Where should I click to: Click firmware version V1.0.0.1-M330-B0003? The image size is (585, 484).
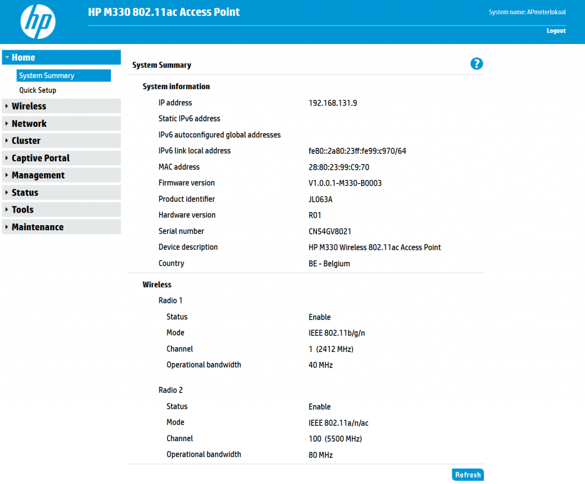(345, 183)
